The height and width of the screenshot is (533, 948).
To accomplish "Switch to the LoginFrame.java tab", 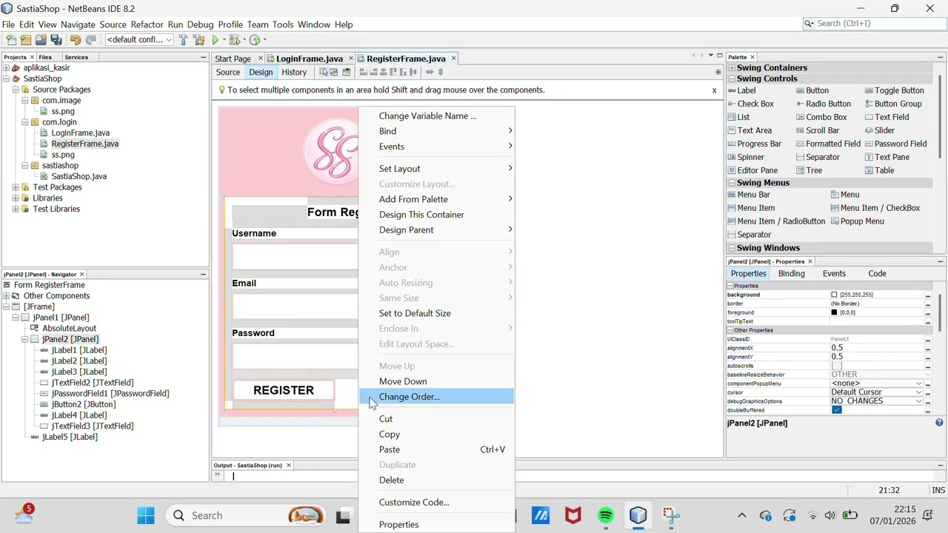I will 309,58.
